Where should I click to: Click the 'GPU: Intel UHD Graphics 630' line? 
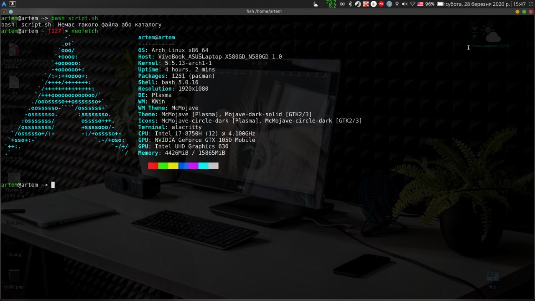(183, 146)
